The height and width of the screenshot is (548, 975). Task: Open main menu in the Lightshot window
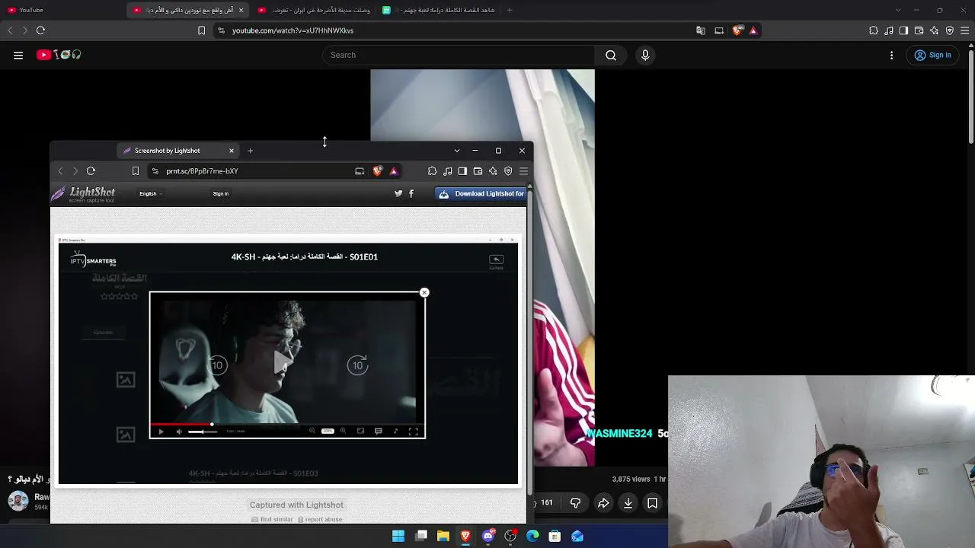coord(523,171)
